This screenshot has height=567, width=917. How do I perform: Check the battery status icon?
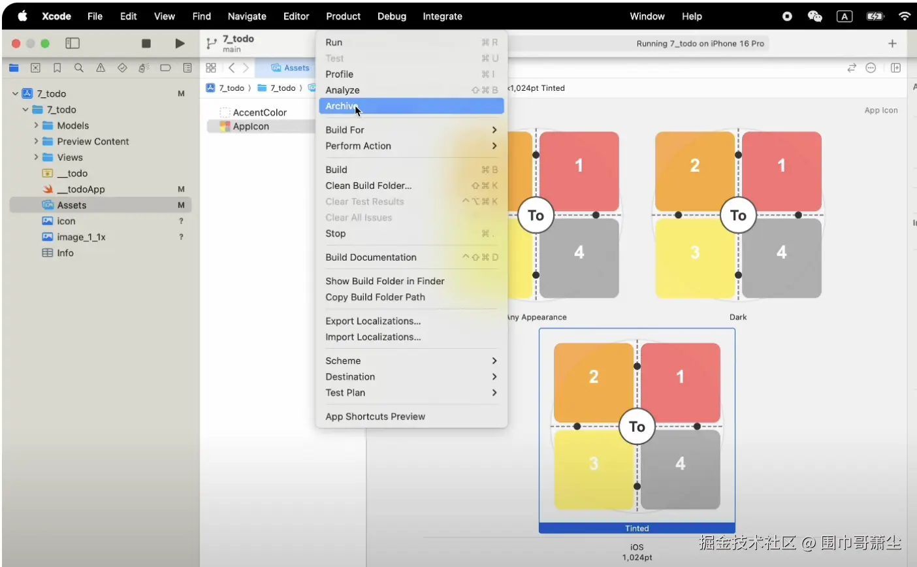(875, 16)
